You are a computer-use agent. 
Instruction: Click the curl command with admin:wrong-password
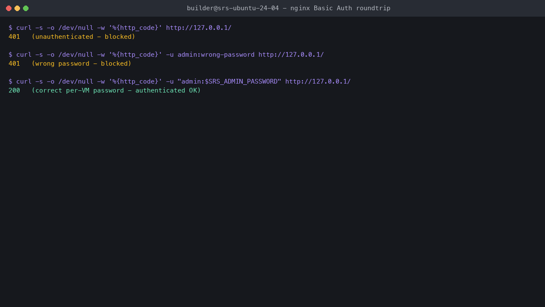[x=166, y=55]
